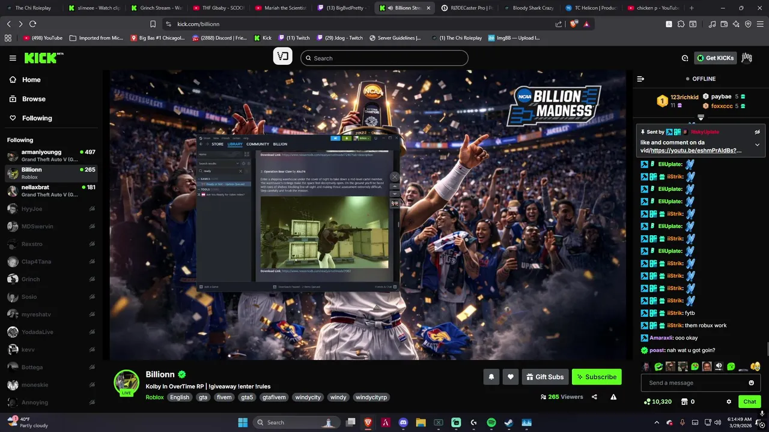Click the address bar showing kick.com/billionn
The image size is (769, 432).
point(360,24)
